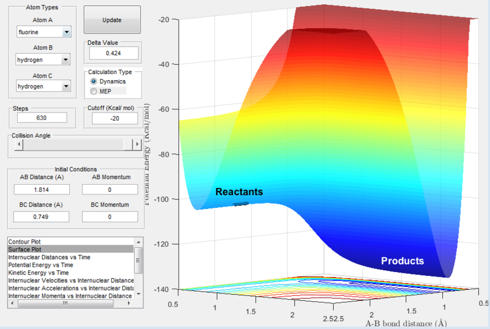Click the plot list horizontal scroll-right arrow
490x329 pixels.
click(x=129, y=303)
